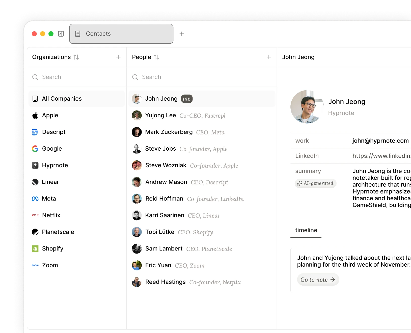
Task: Click the Go to note button
Action: click(x=318, y=280)
